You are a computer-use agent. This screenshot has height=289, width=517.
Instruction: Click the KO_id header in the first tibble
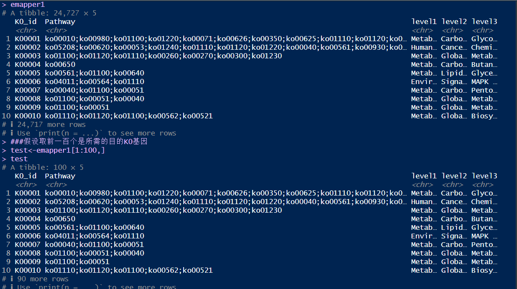[x=26, y=21]
